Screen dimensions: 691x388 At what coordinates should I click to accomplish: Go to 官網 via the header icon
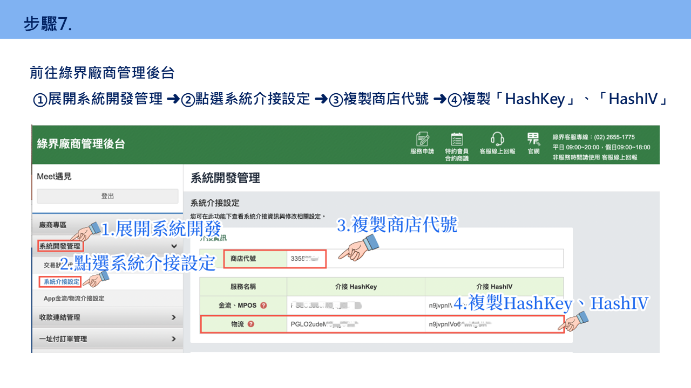coord(533,143)
